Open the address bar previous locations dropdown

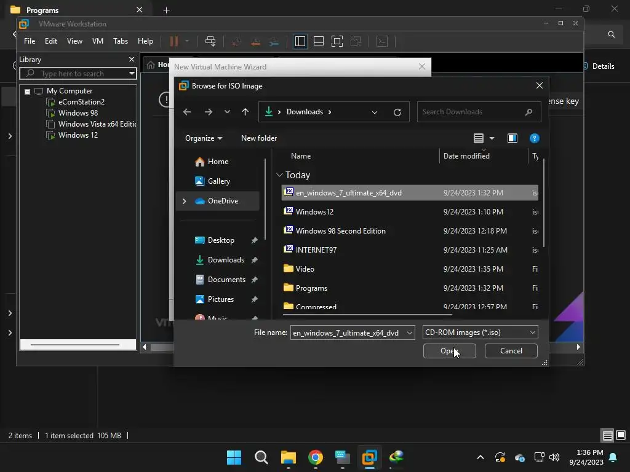[375, 112]
